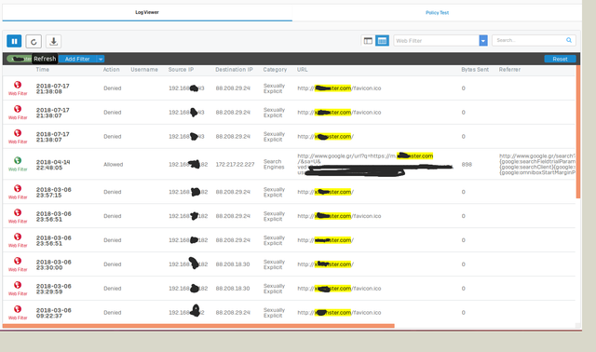Click the favicon.ico URL in 09:22:37 row
The width and height of the screenshot is (596, 352).
pyautogui.click(x=339, y=313)
